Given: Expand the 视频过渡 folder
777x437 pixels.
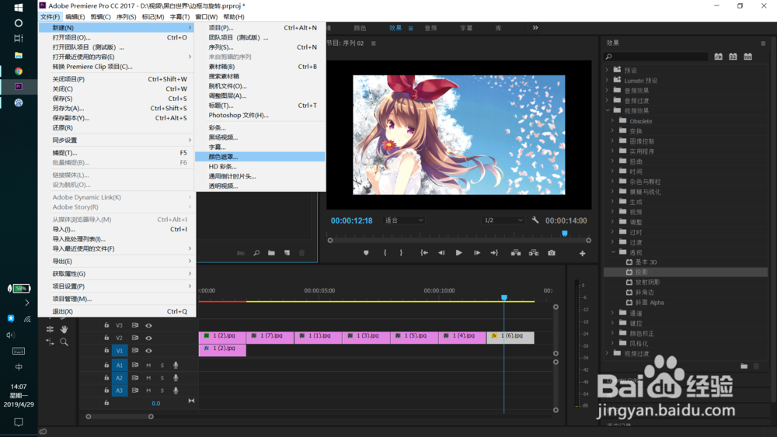Looking at the screenshot, I should pos(607,353).
